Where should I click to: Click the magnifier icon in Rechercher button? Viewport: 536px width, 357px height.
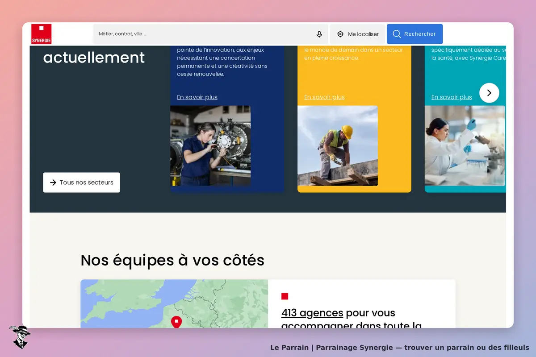397,34
